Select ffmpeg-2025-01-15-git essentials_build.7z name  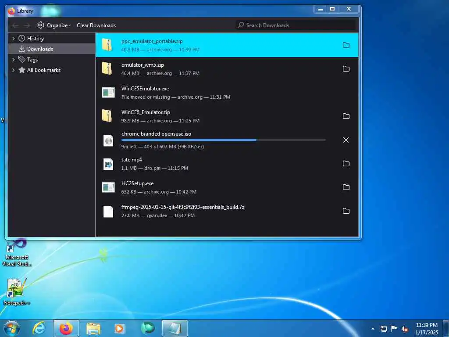tap(183, 207)
